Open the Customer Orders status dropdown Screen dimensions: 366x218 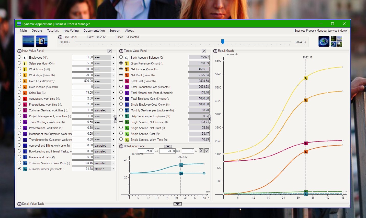point(113,169)
